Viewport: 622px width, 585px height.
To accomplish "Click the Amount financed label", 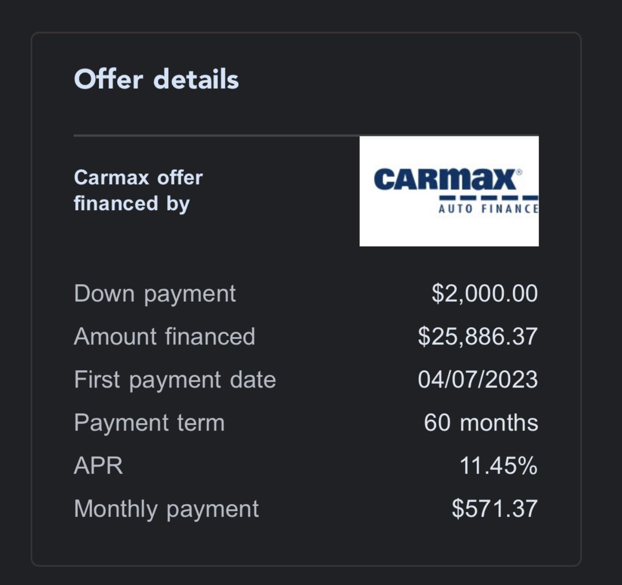I will (x=165, y=336).
